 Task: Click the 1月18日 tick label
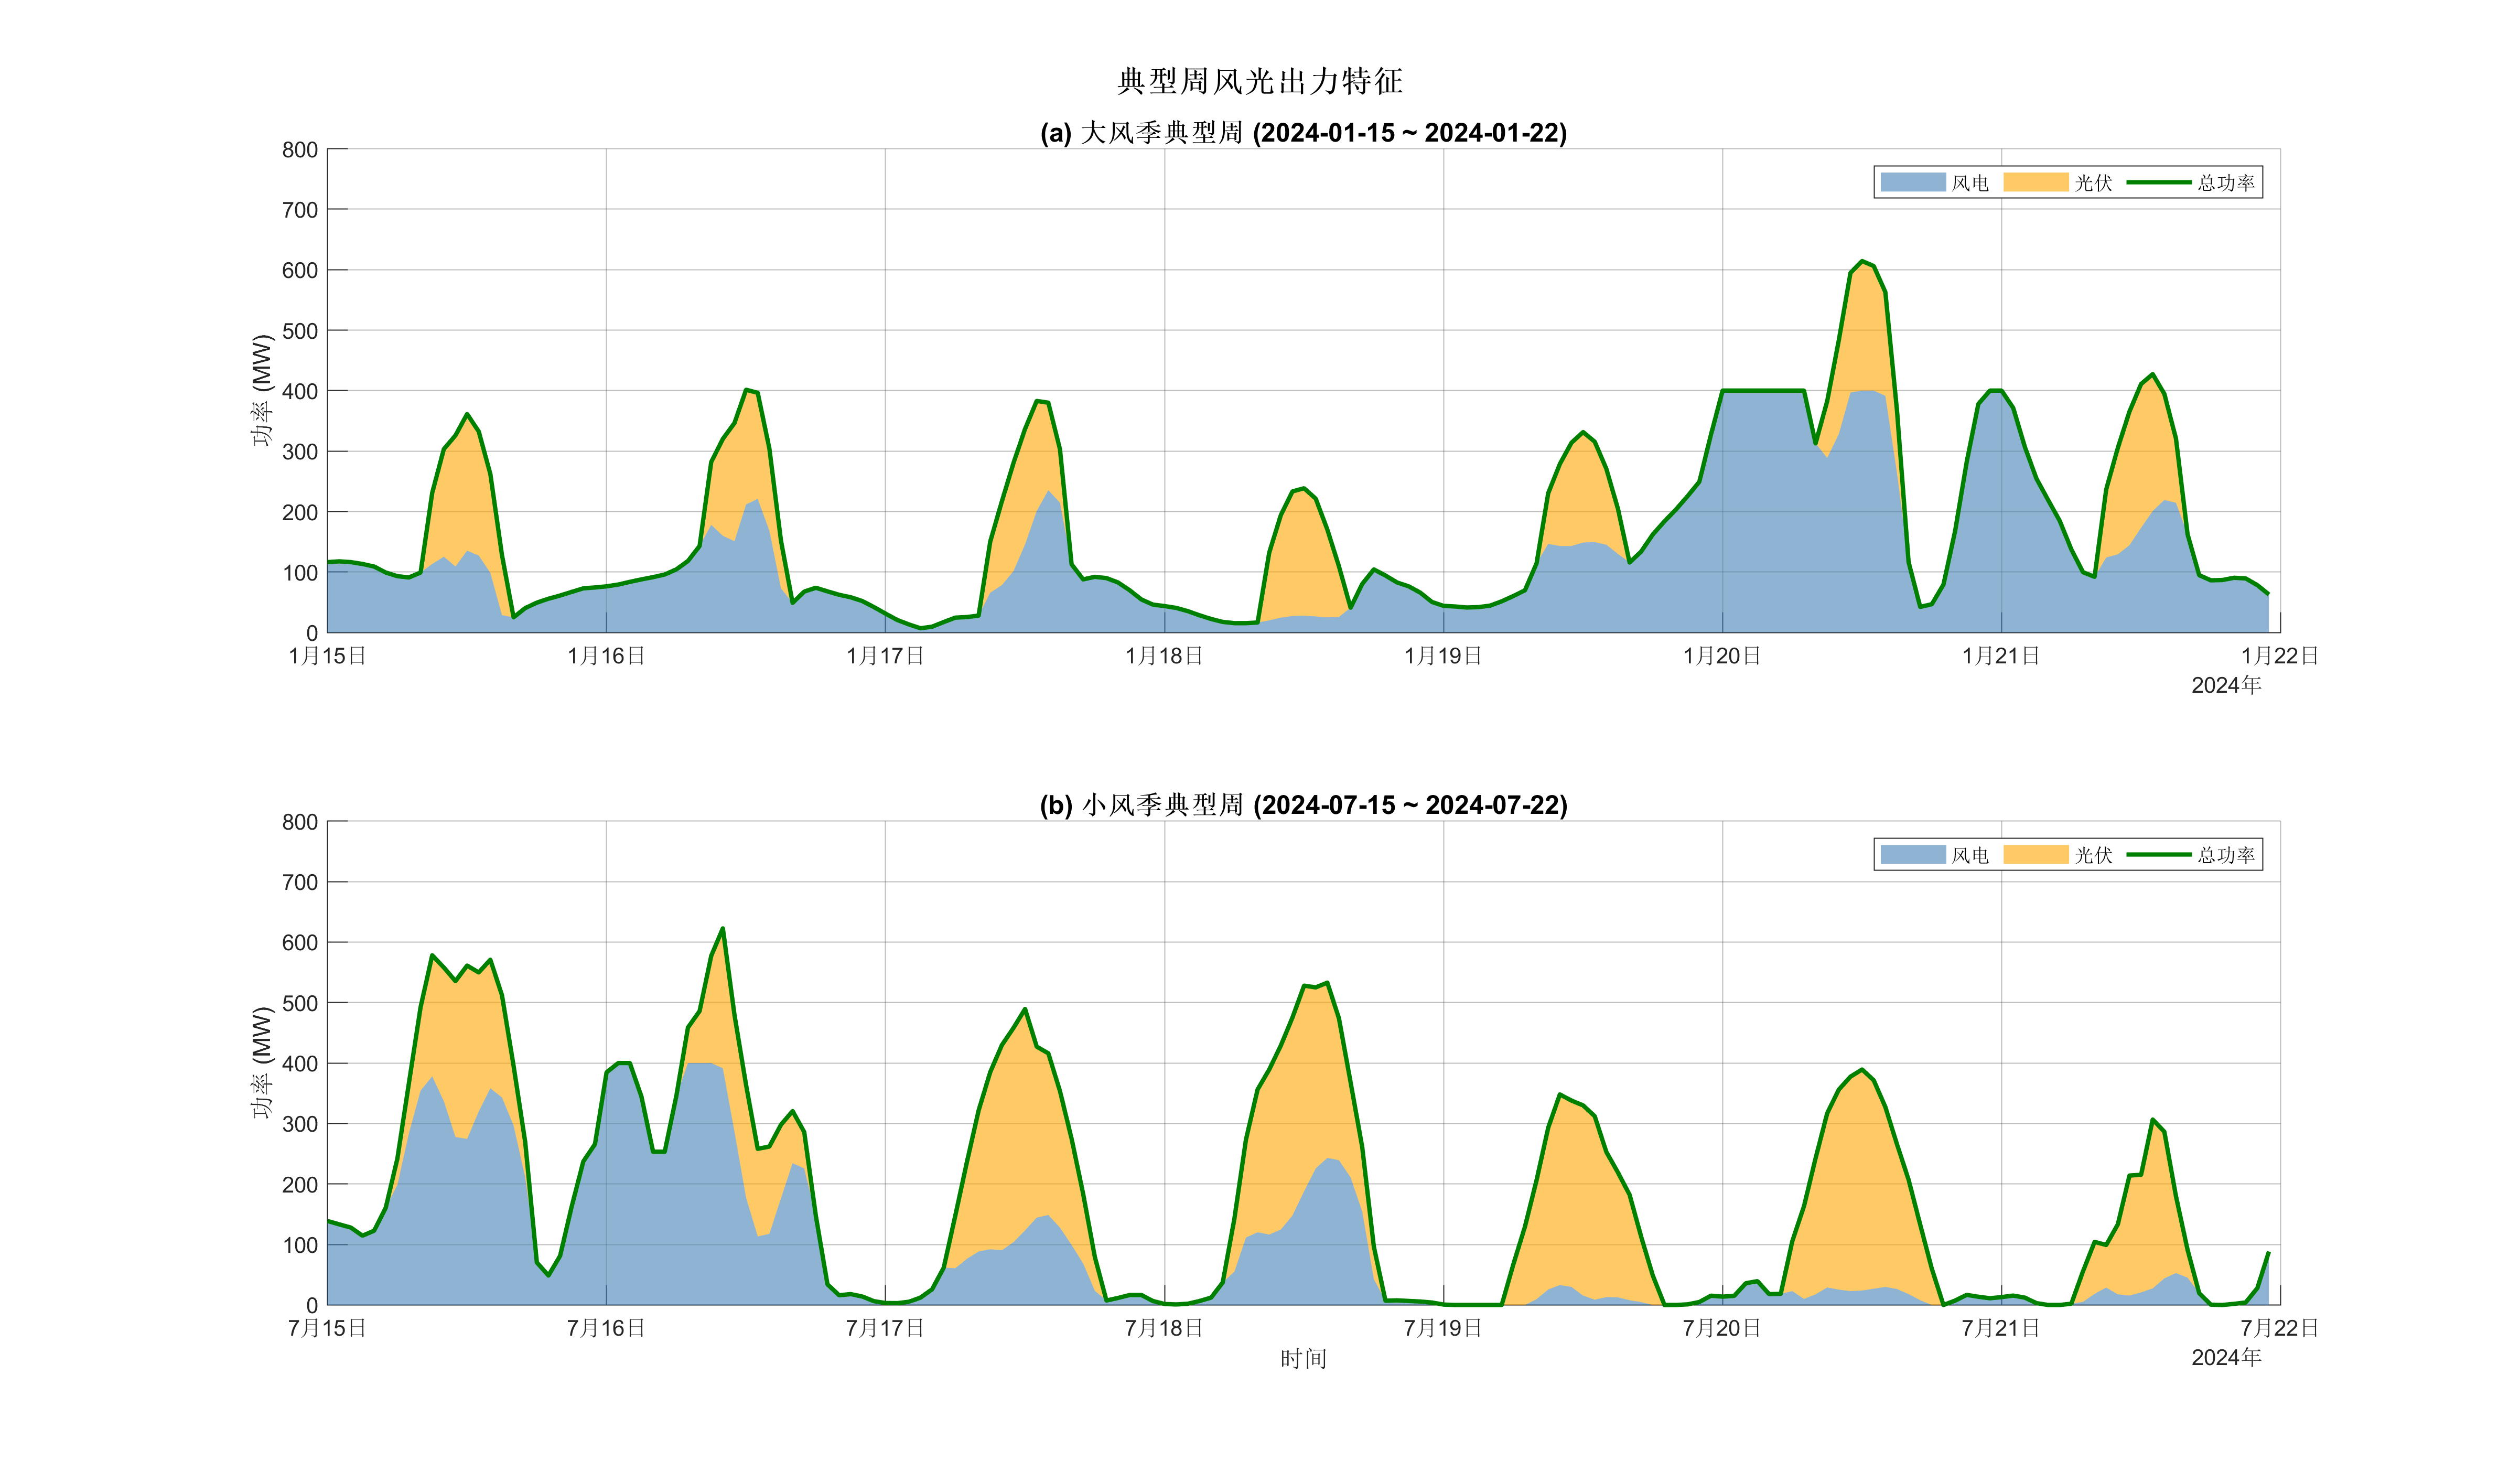1164,656
